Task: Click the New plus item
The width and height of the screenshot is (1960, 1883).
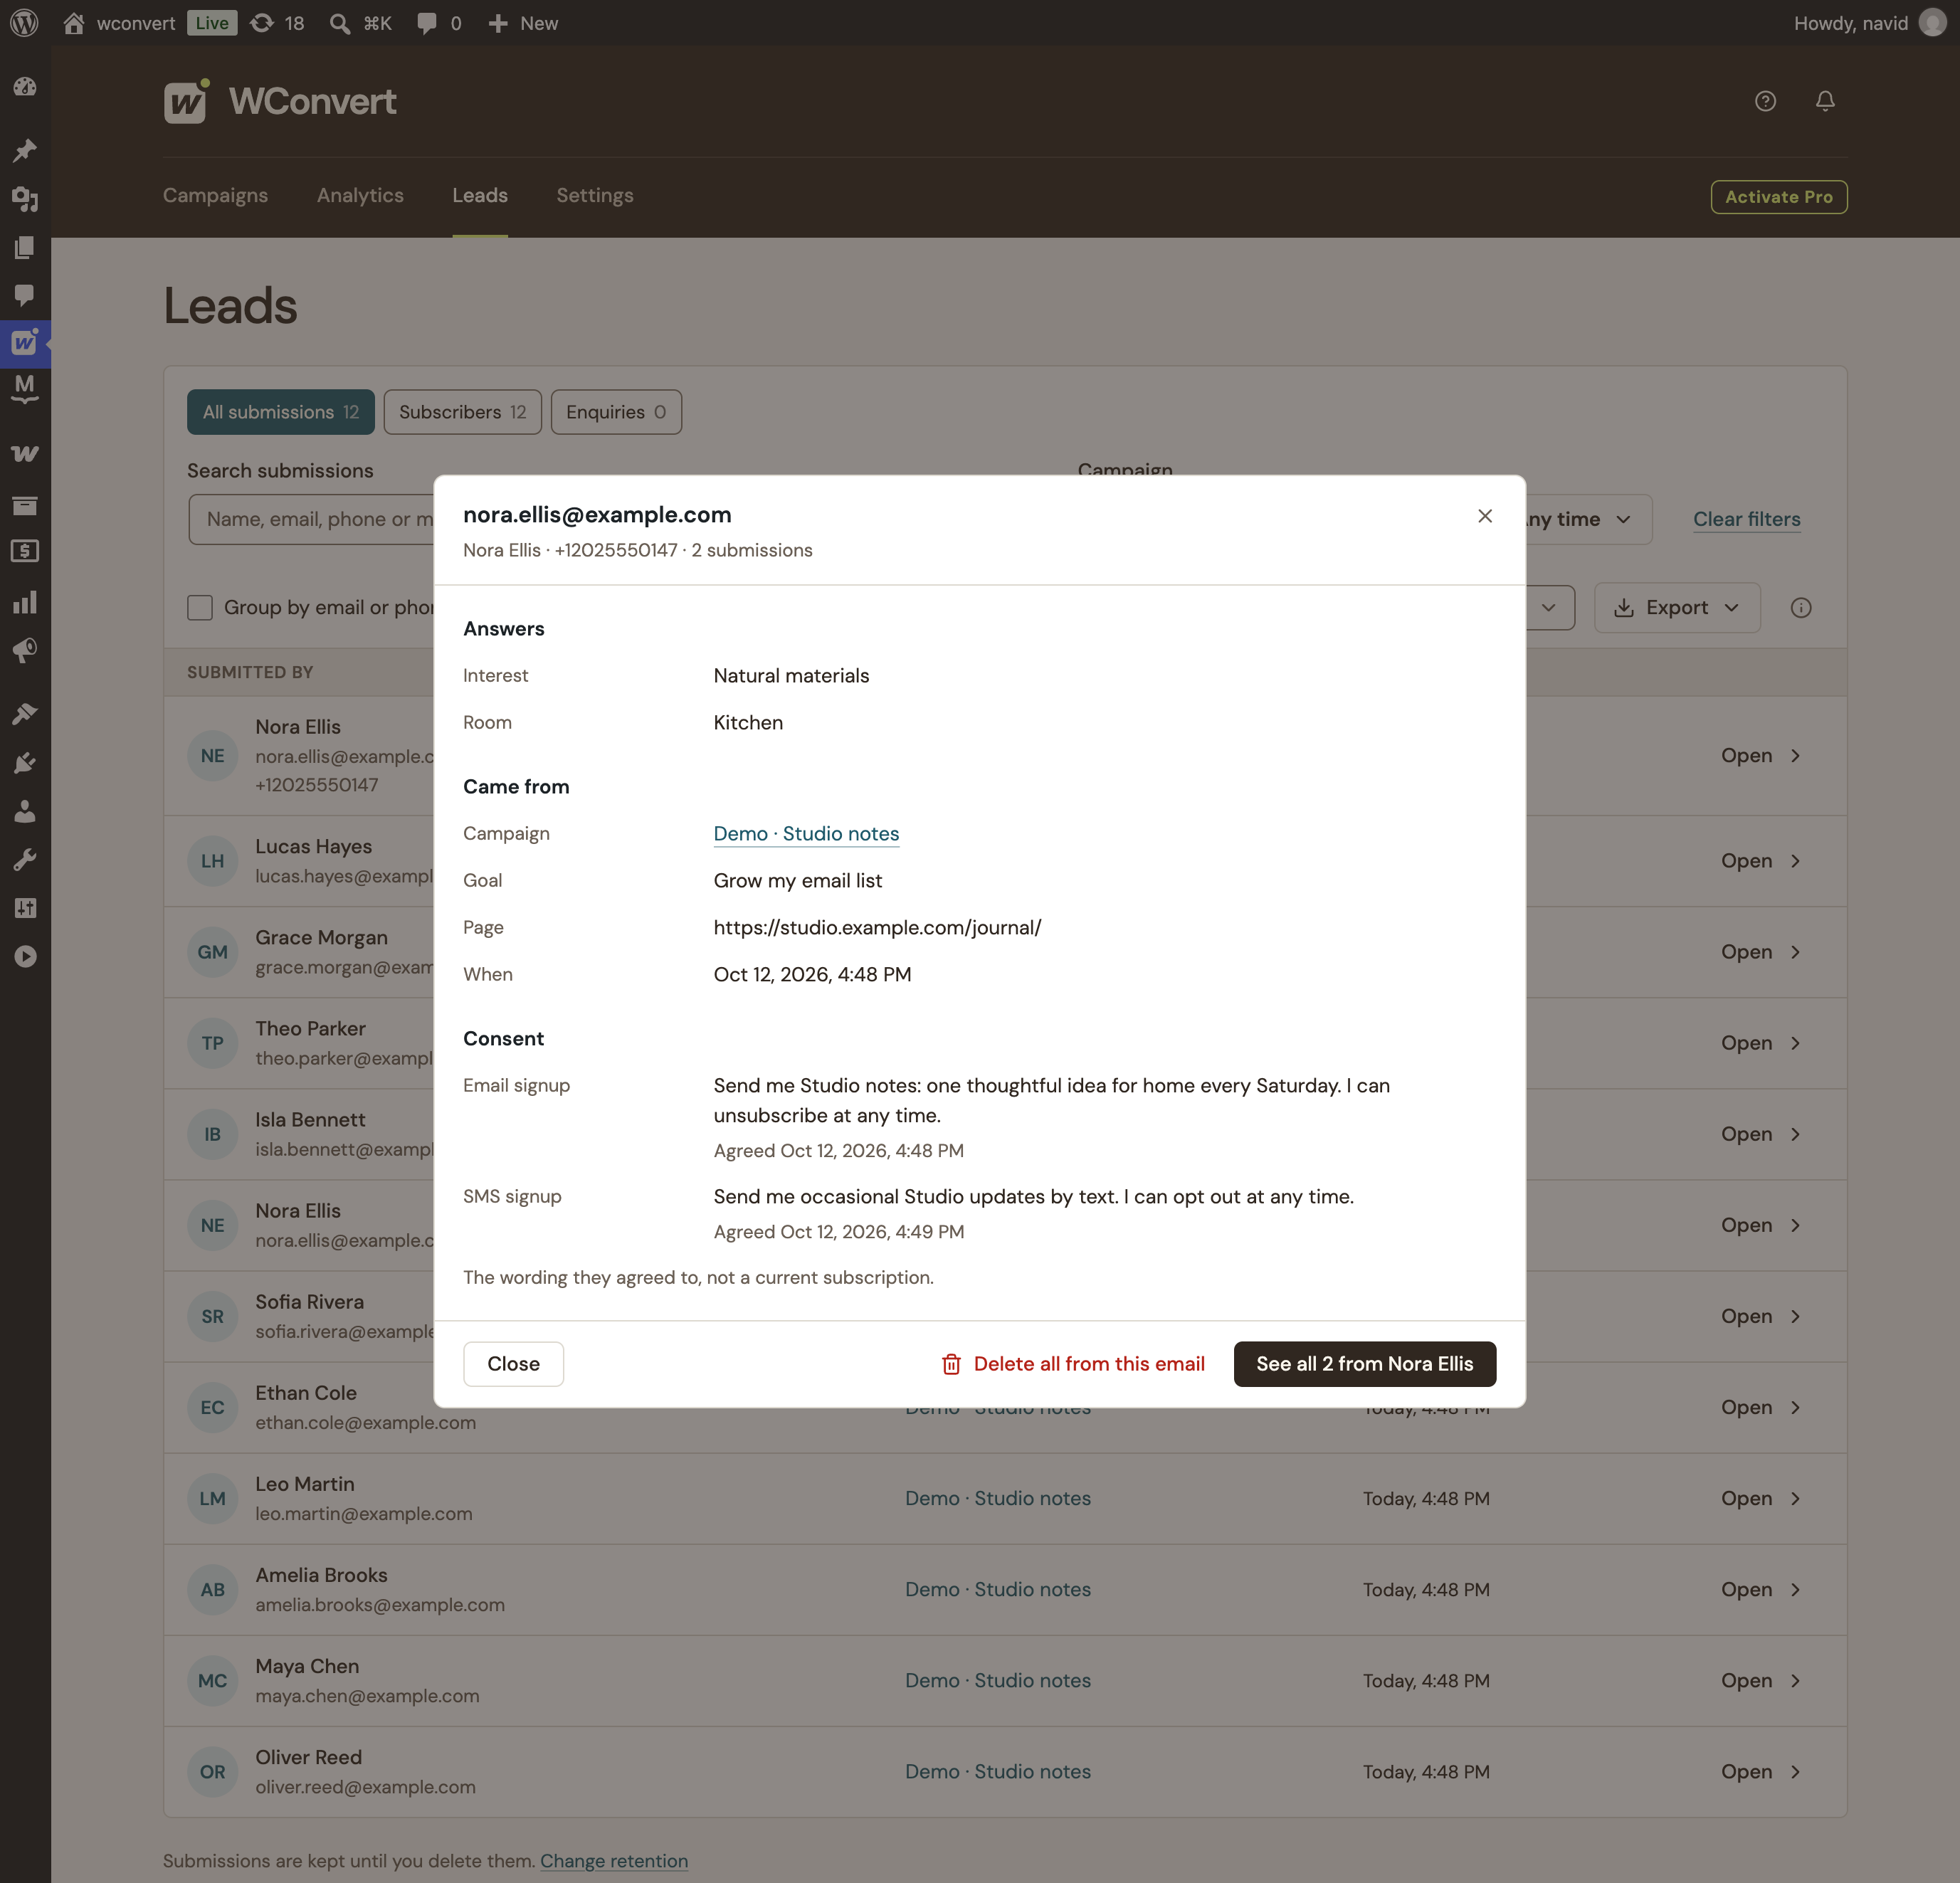Action: pos(523,22)
